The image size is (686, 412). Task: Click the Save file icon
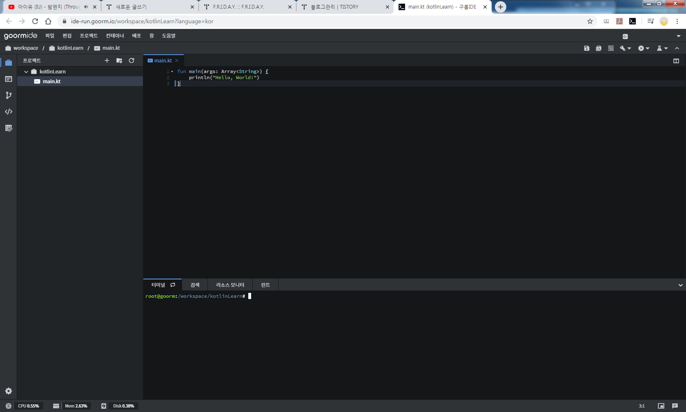pos(587,48)
